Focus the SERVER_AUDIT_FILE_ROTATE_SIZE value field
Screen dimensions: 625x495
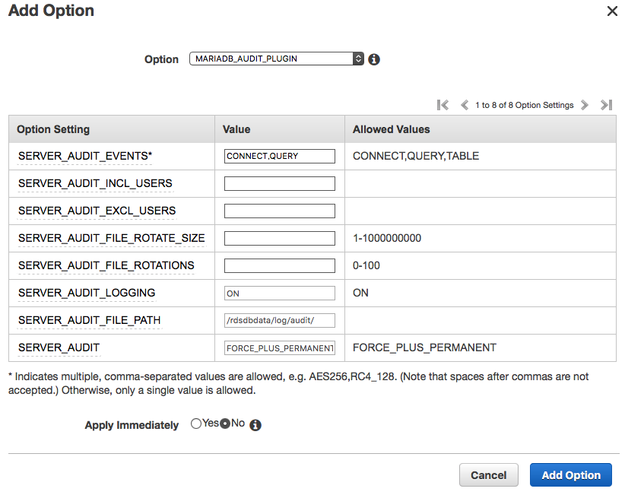(279, 238)
